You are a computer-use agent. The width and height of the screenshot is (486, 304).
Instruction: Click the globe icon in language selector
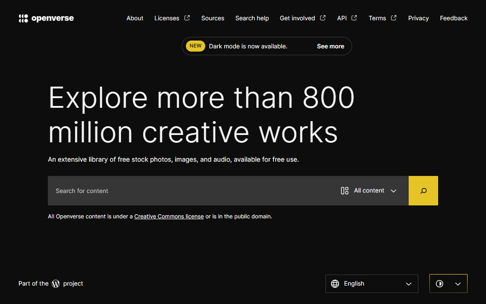336,284
